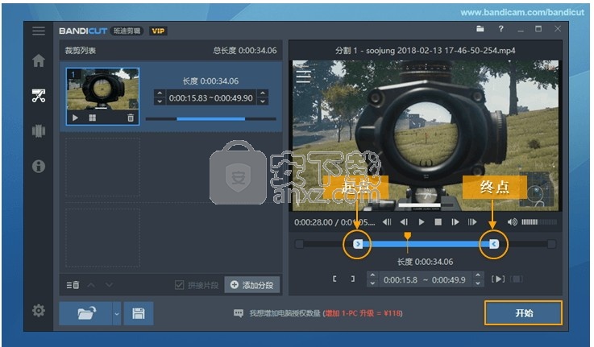Viewport: 594px width, 347px height.
Task: Click the 添加分段 add segment button
Action: [x=252, y=285]
